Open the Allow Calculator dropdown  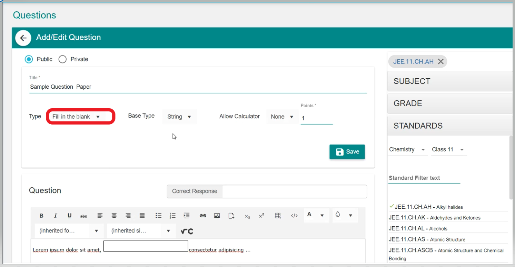point(282,117)
